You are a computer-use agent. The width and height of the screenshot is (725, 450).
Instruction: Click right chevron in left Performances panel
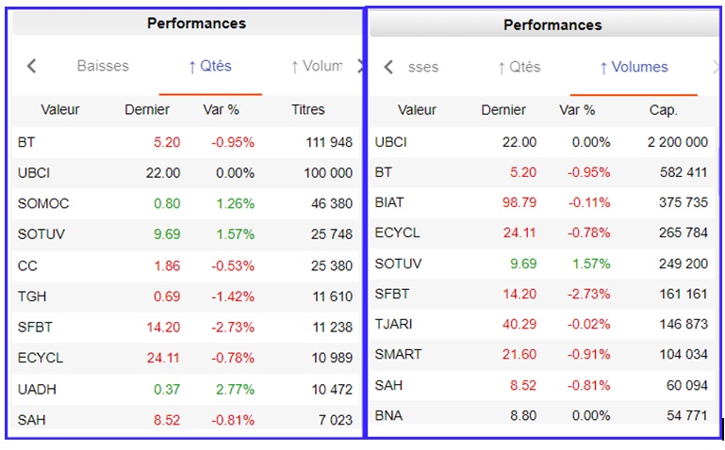tap(359, 66)
